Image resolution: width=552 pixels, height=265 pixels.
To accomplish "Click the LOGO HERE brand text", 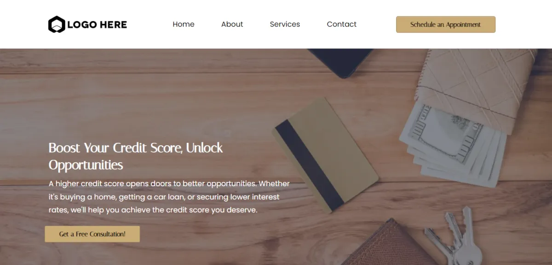I will [x=97, y=24].
